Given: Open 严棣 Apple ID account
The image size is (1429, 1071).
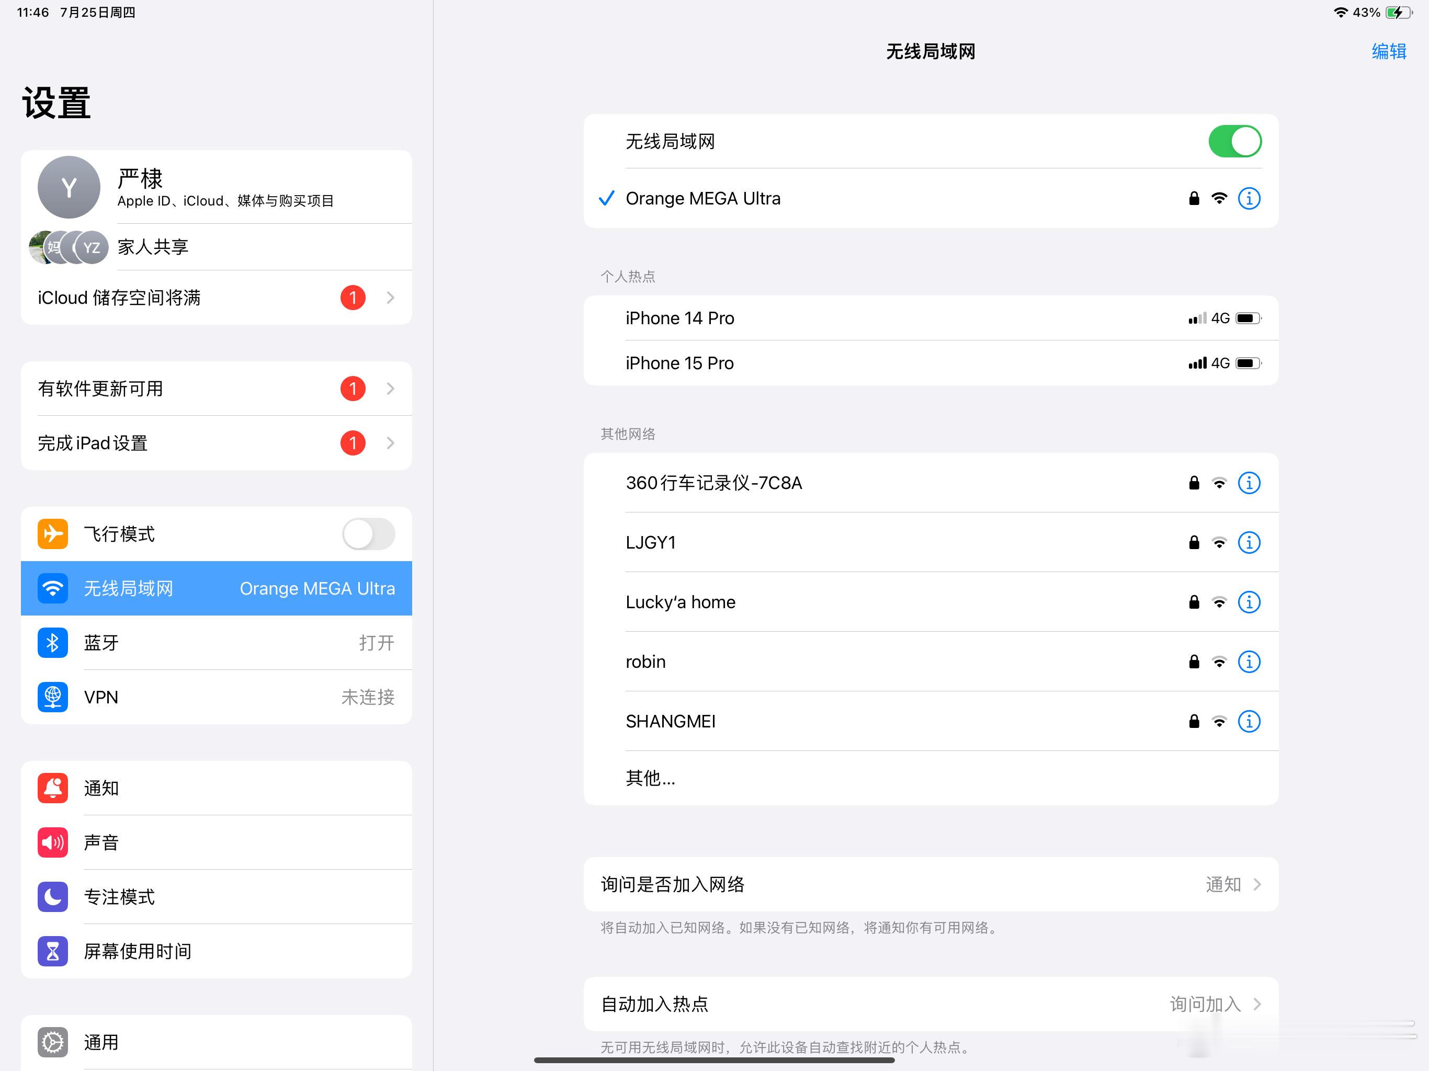Looking at the screenshot, I should tap(217, 187).
